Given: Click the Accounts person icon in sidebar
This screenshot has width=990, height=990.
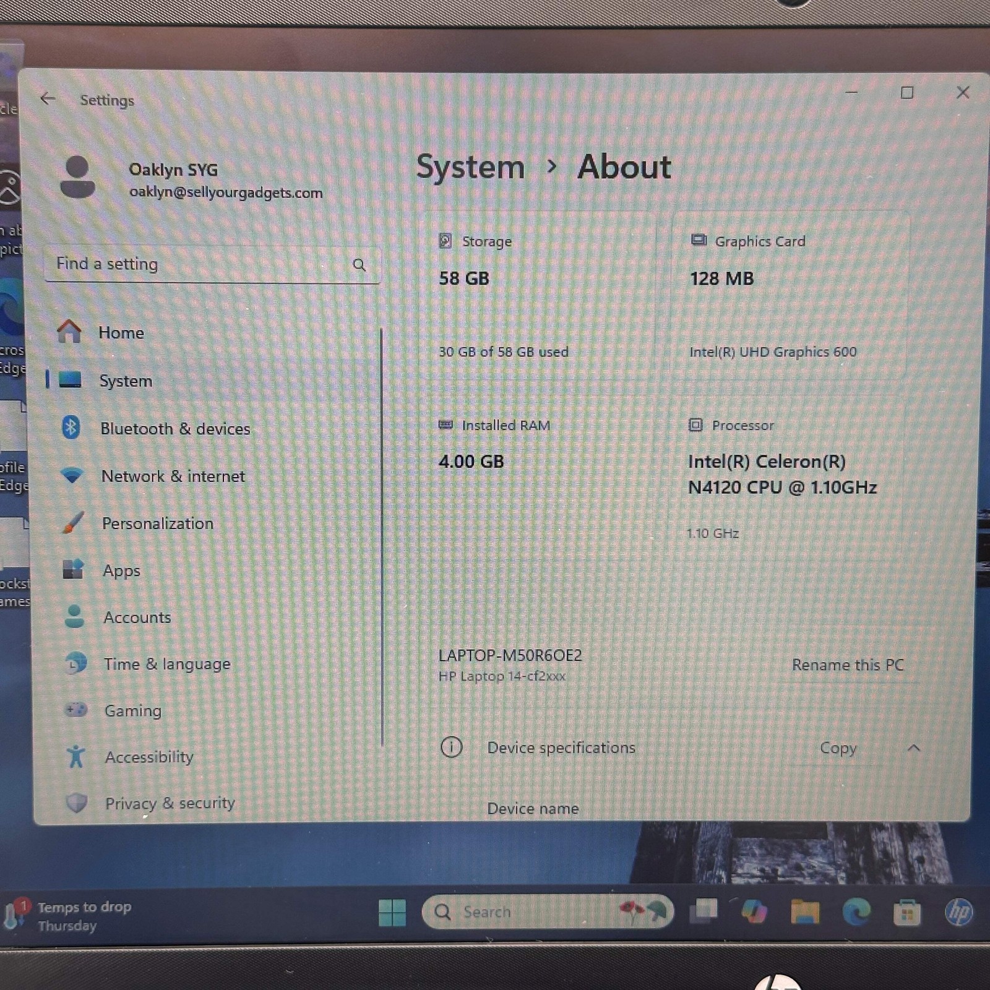Looking at the screenshot, I should (74, 616).
